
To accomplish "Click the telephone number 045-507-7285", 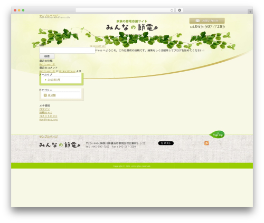I will (x=208, y=26).
